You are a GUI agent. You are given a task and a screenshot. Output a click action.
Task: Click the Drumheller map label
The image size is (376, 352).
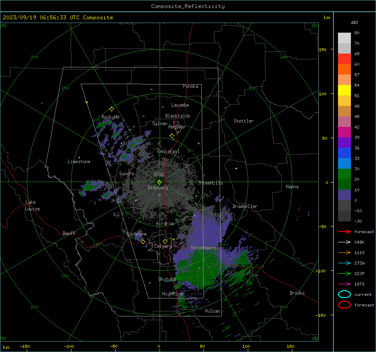click(x=245, y=206)
